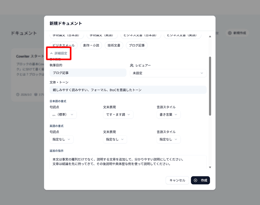Click the 新規ドキュメント dialog title

pos(66,23)
